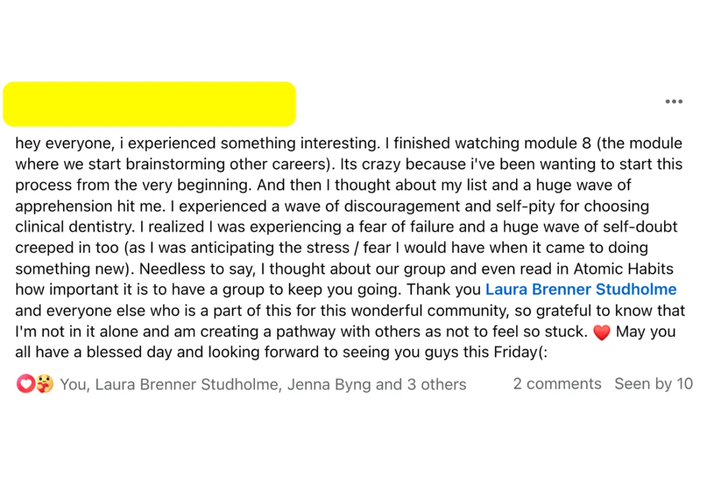
Task: Click "3 others" in the reactions summary
Action: (437, 385)
